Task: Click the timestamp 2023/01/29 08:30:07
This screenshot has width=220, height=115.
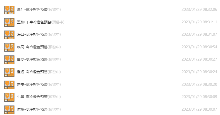Action: pyautogui.click(x=199, y=109)
